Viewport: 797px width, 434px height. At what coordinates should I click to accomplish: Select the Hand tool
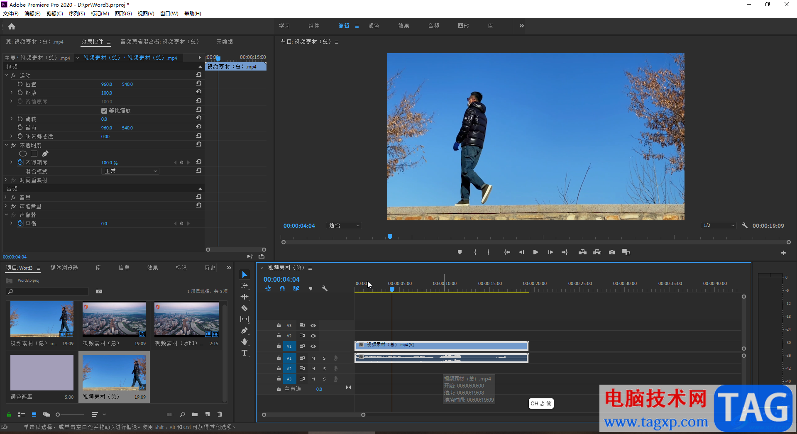tap(244, 341)
